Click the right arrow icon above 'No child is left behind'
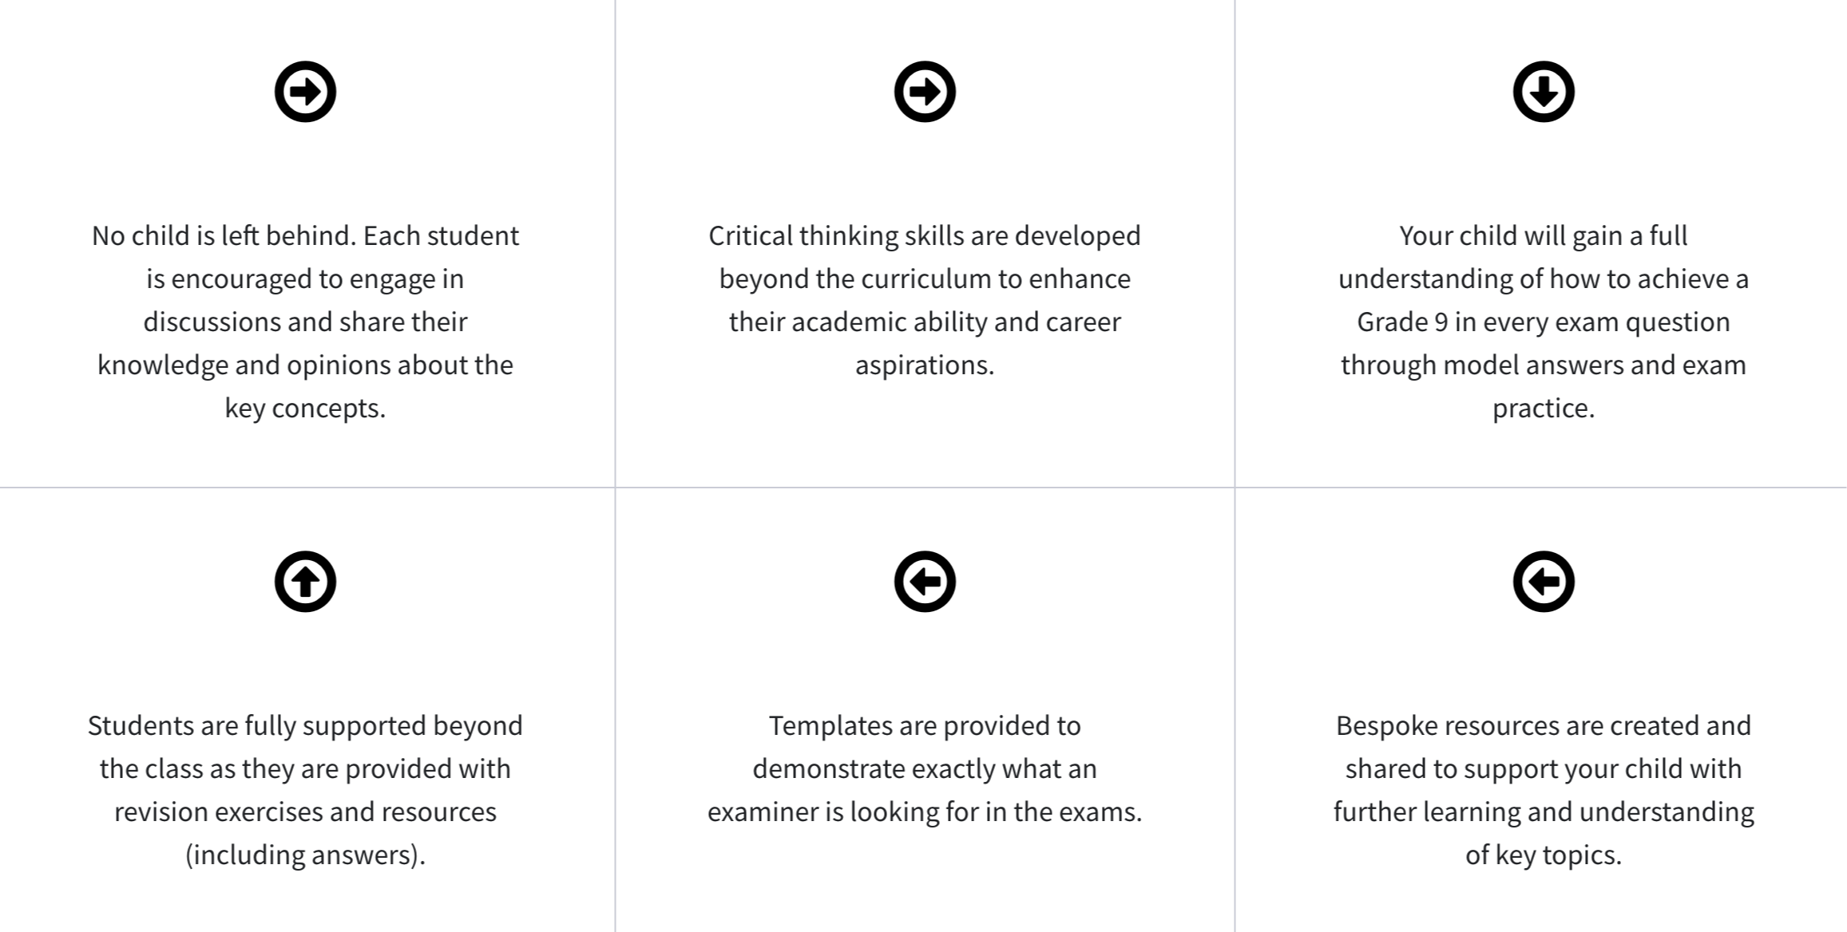Screen dimensions: 1847x932 tap(305, 92)
